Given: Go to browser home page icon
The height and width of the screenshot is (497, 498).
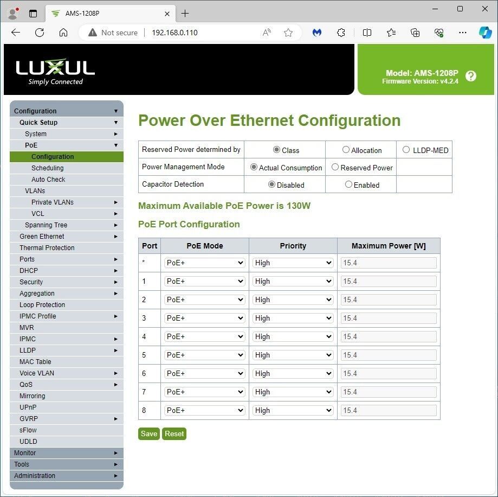Looking at the screenshot, I should [63, 33].
